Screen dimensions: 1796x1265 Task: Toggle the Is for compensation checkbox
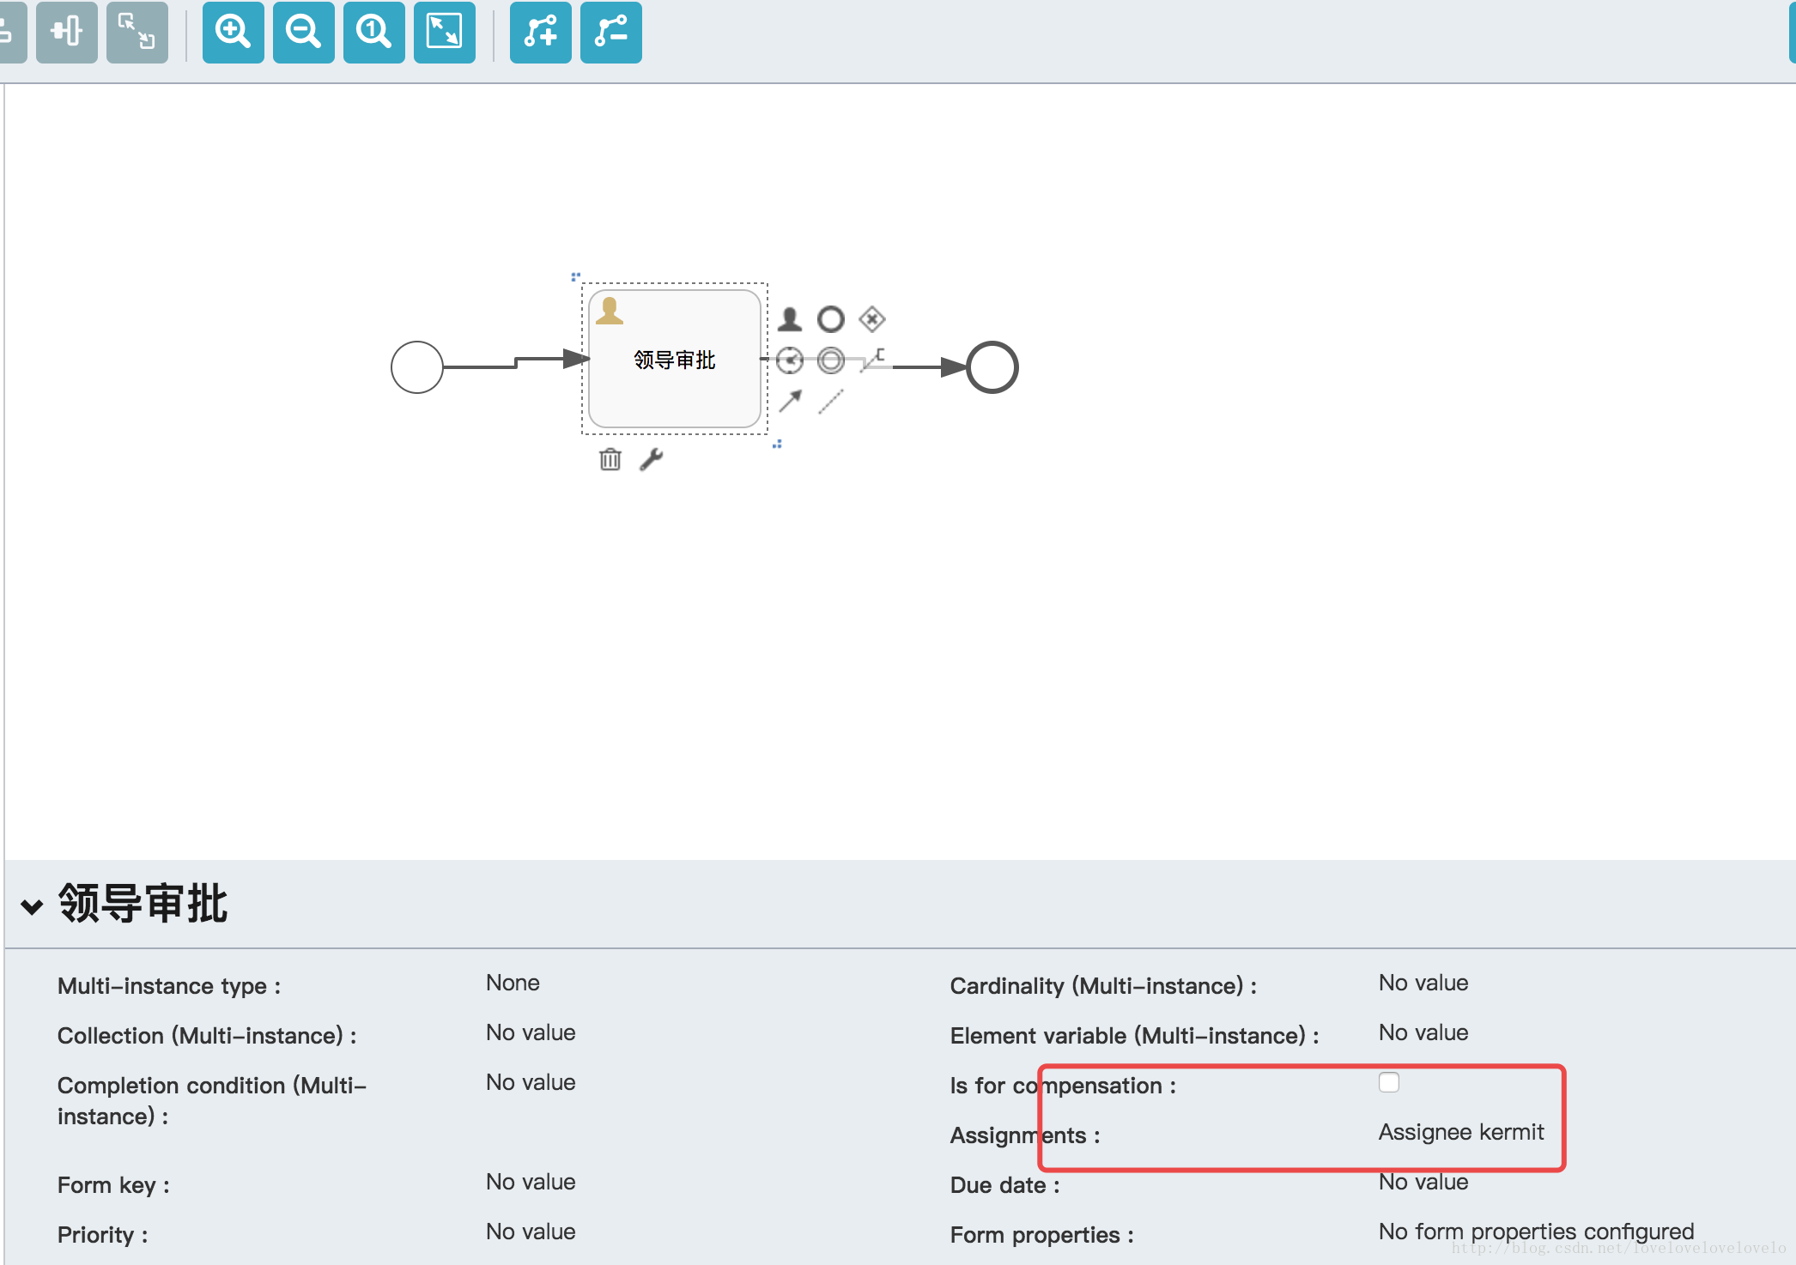point(1389,1082)
